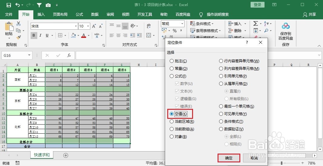Screen dimensions: 323x166
Task: Switch to the 开发工具 ribbon tab
Action: point(145,15)
